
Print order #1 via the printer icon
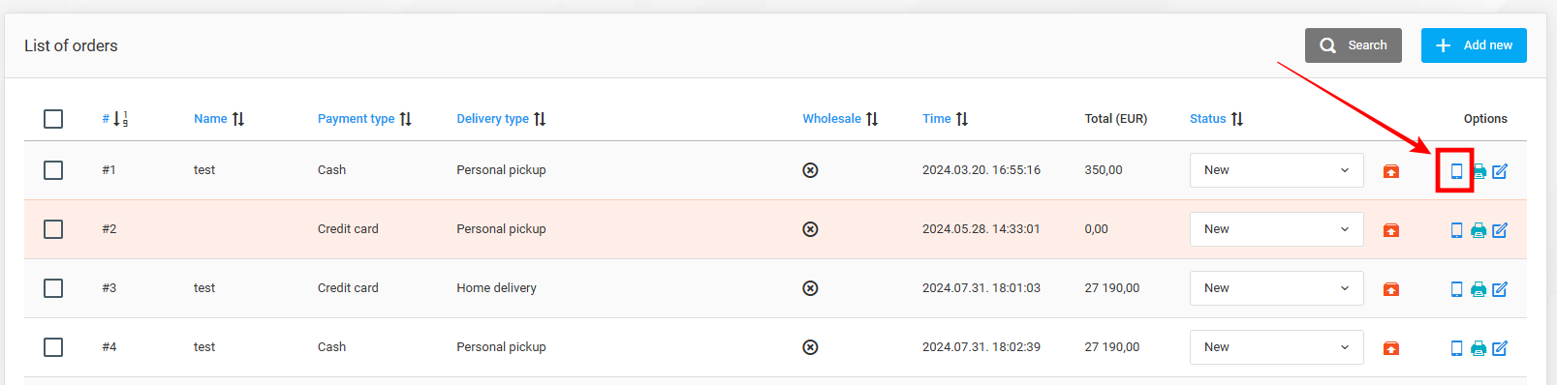point(1479,171)
